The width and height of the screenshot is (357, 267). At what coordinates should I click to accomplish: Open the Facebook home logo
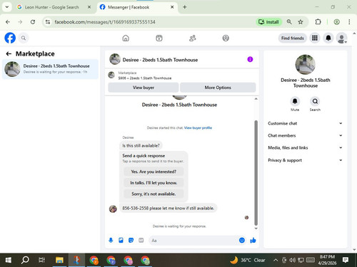[x=10, y=38]
